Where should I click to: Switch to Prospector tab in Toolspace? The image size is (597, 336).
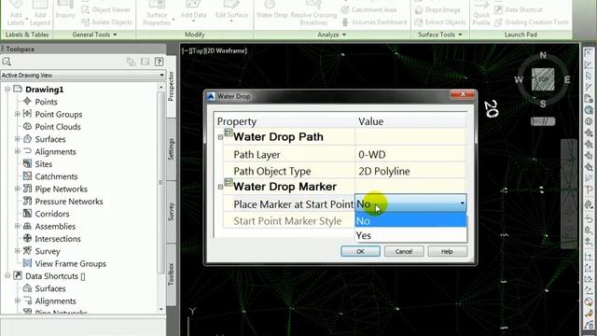[171, 87]
